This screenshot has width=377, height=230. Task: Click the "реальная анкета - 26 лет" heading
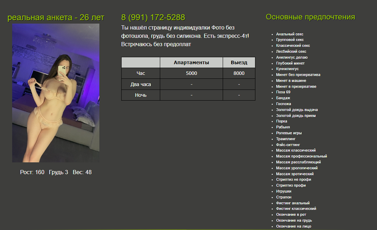(x=56, y=17)
